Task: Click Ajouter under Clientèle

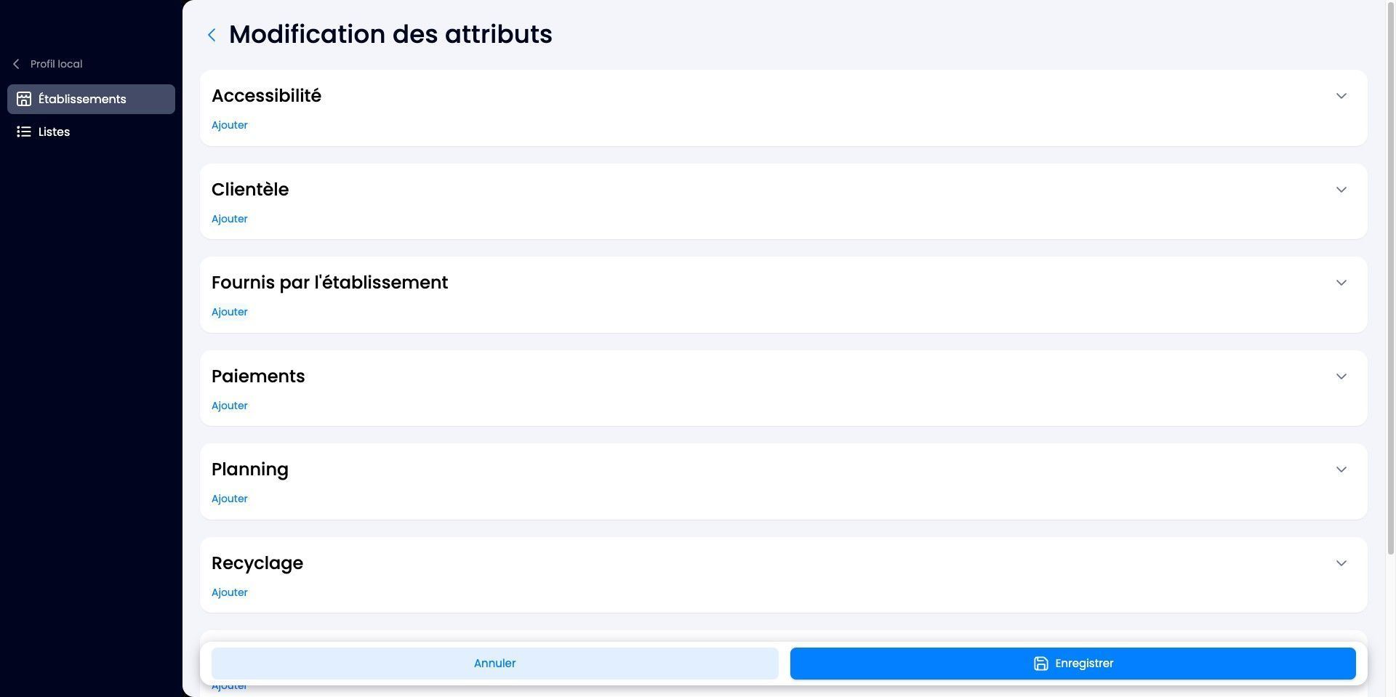Action: pyautogui.click(x=230, y=219)
